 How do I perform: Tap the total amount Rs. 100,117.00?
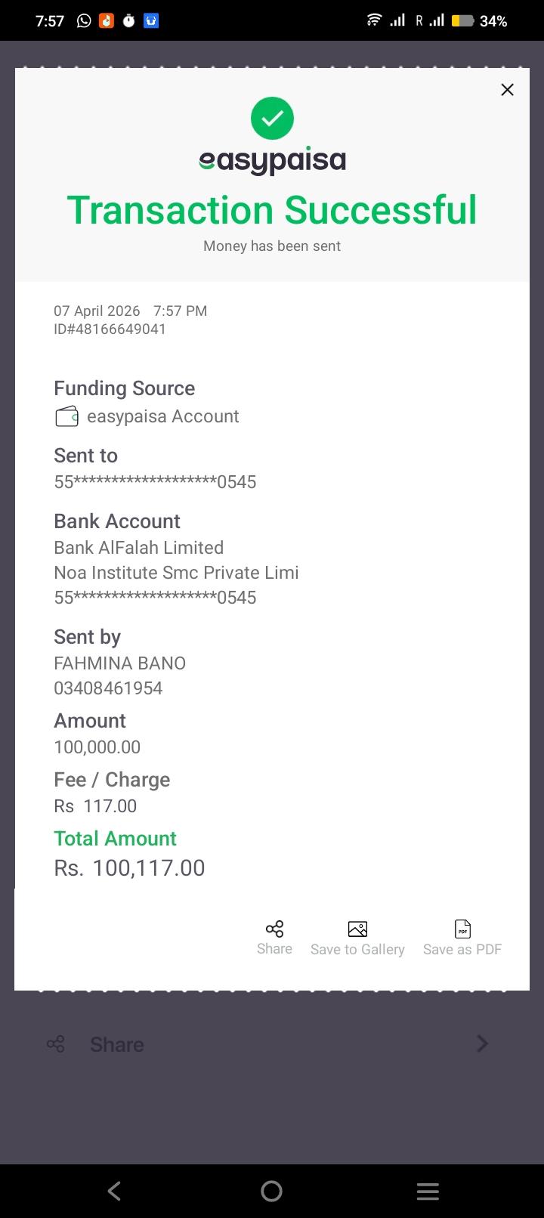[129, 868]
